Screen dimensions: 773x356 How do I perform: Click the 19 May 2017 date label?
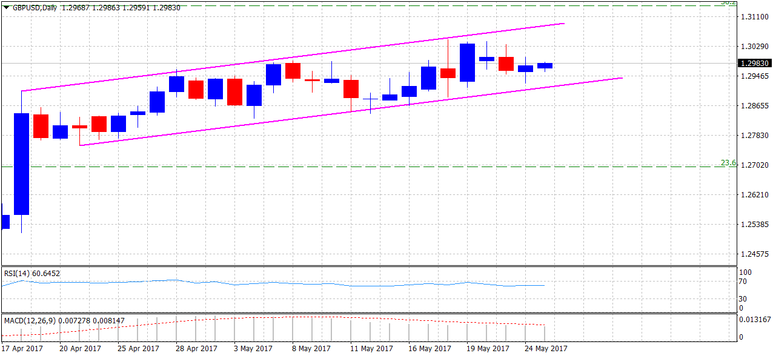(x=489, y=349)
